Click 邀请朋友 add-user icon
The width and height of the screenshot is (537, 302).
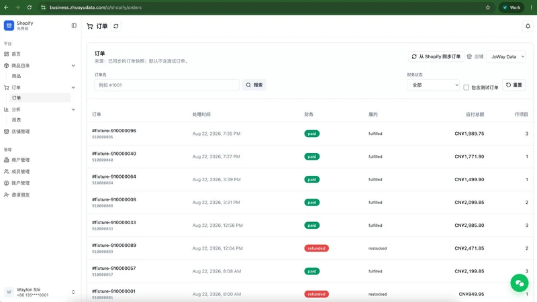click(6, 195)
